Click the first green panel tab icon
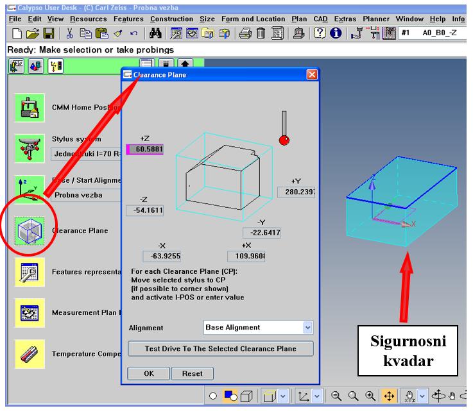Image resolution: width=473 pixels, height=413 pixels. click(17, 66)
